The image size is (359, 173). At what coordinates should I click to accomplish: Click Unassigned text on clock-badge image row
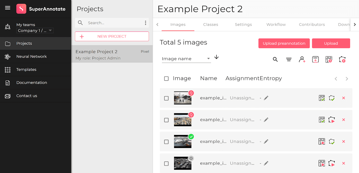pos(242,163)
